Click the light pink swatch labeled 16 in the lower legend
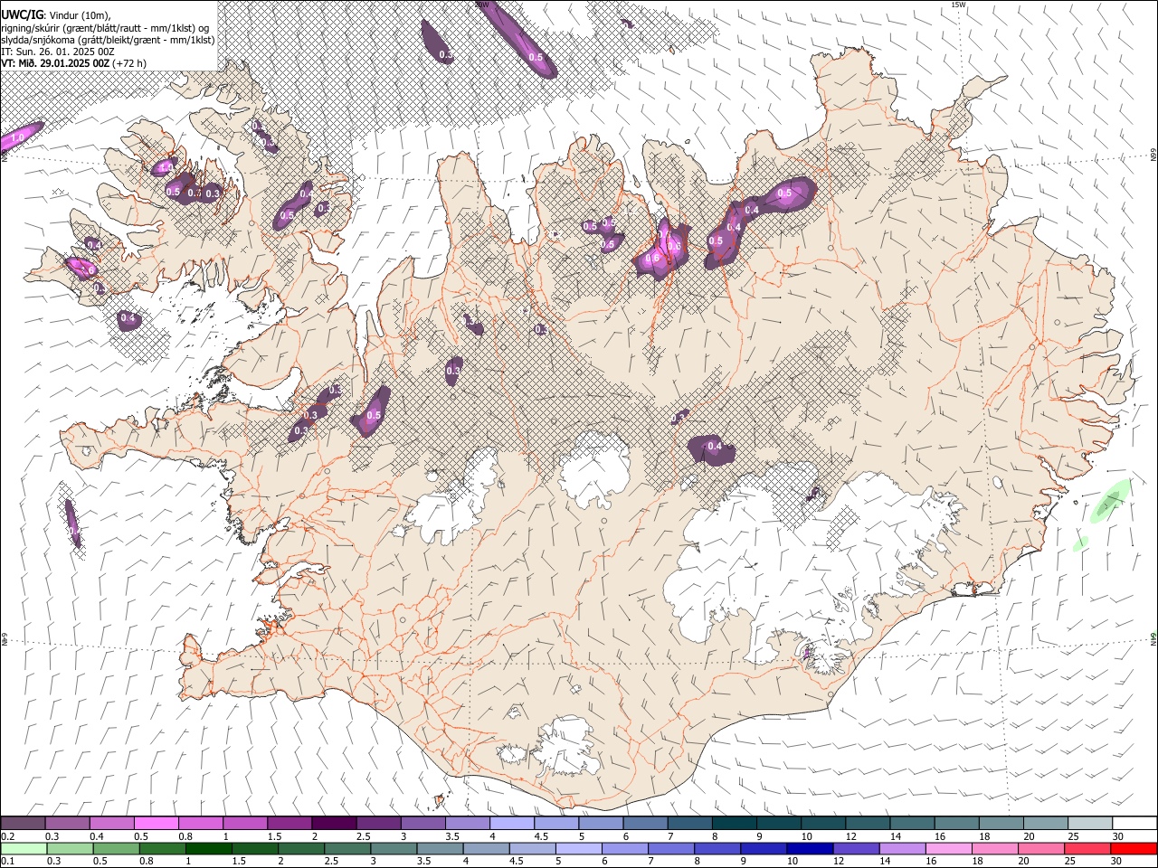The width and height of the screenshot is (1158, 868). [948, 848]
